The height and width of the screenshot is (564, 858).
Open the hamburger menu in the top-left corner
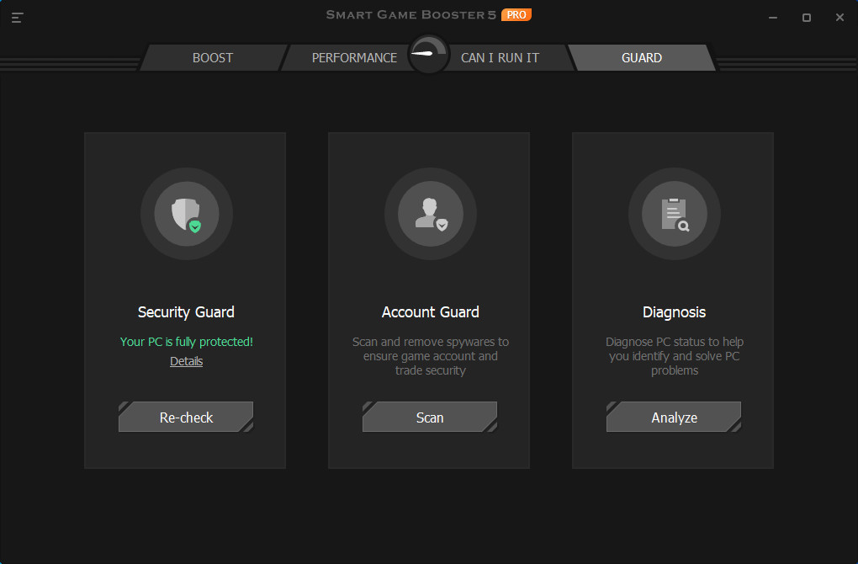(x=17, y=17)
